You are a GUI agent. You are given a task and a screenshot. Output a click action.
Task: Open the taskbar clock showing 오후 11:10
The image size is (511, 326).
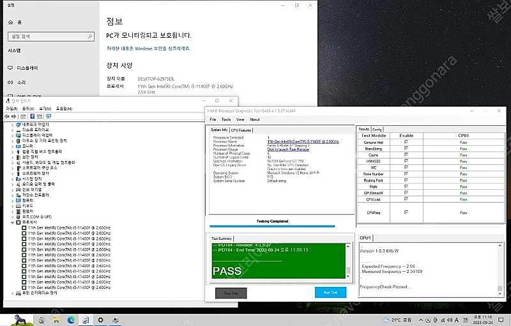pyautogui.click(x=483, y=320)
